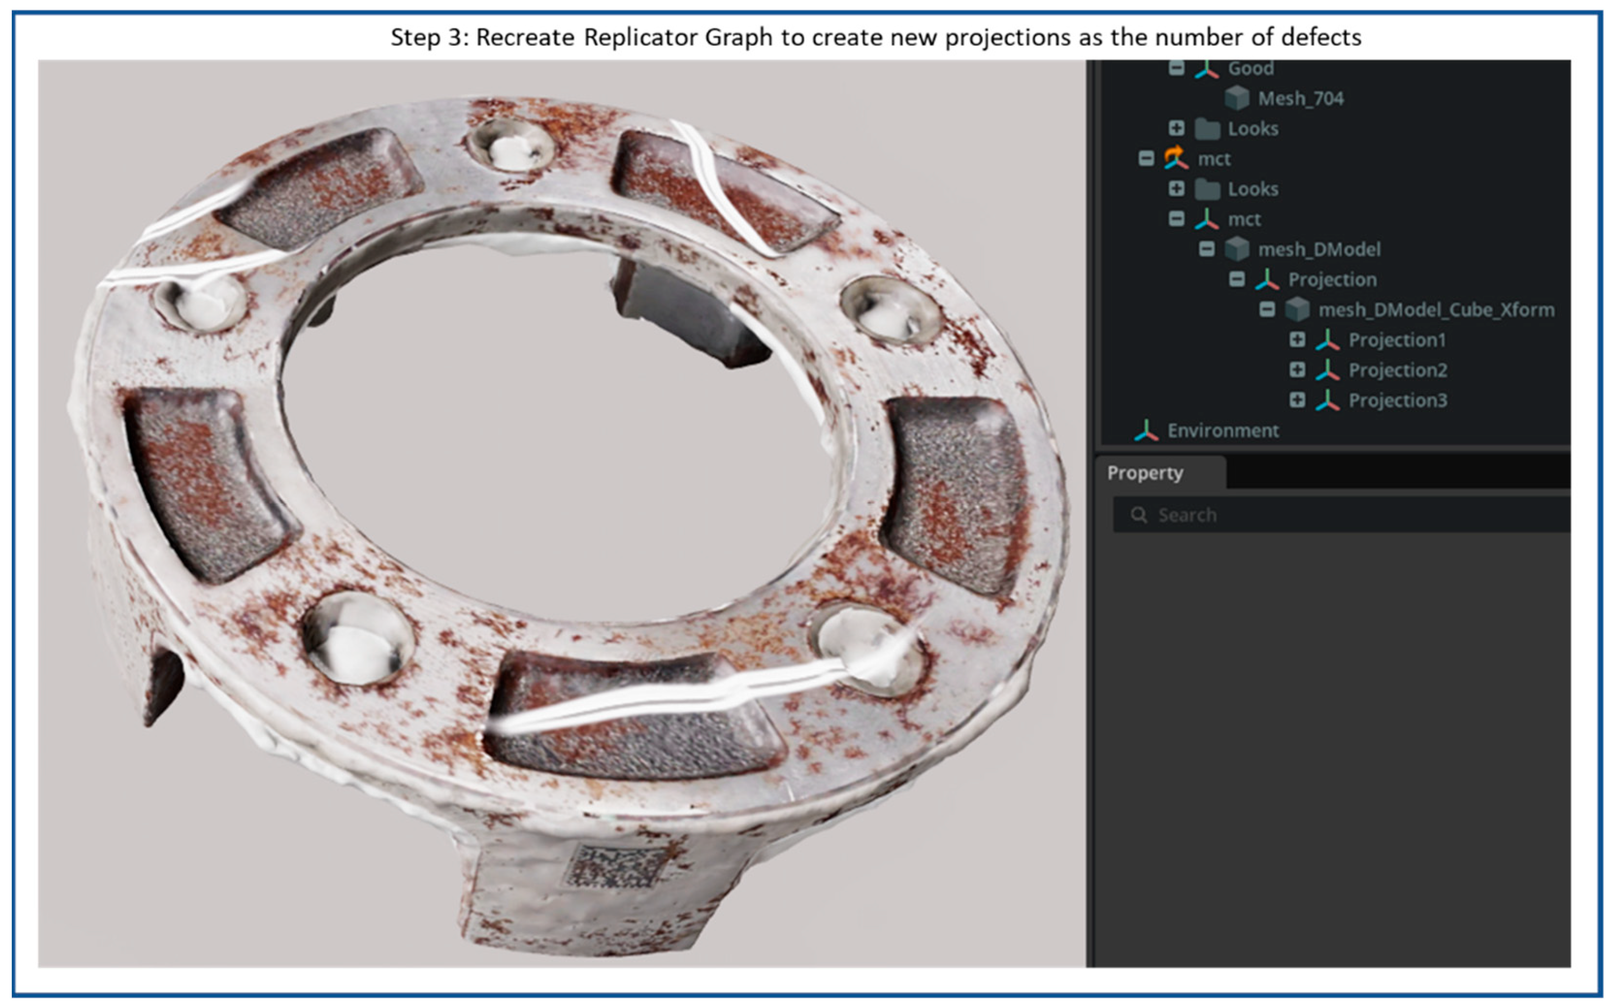Click the Environment xform axis icon
The image size is (1612, 1008).
pos(1145,431)
